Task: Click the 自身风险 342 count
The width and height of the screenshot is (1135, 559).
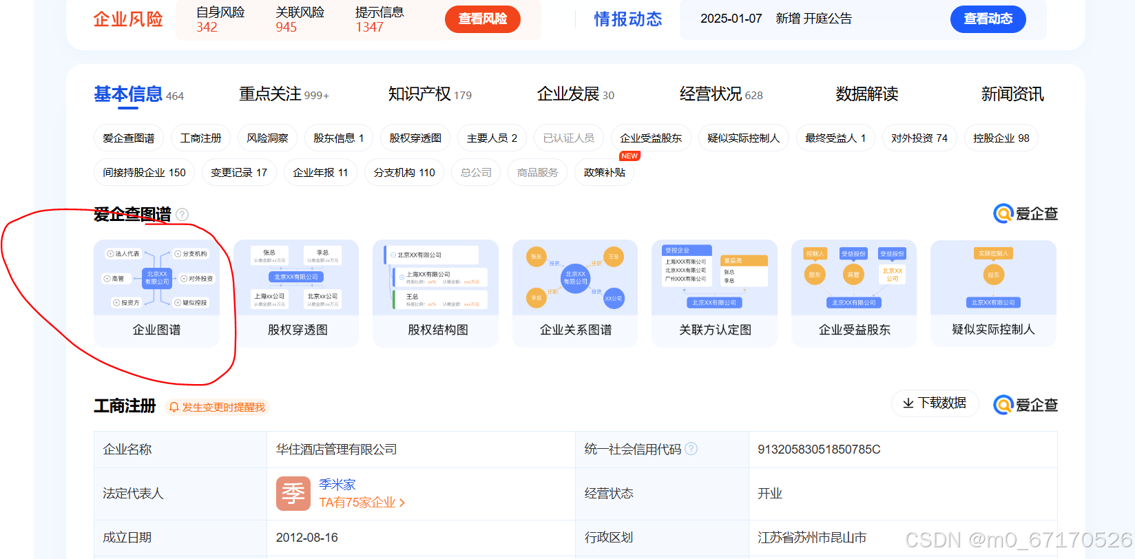Action: pos(220,19)
